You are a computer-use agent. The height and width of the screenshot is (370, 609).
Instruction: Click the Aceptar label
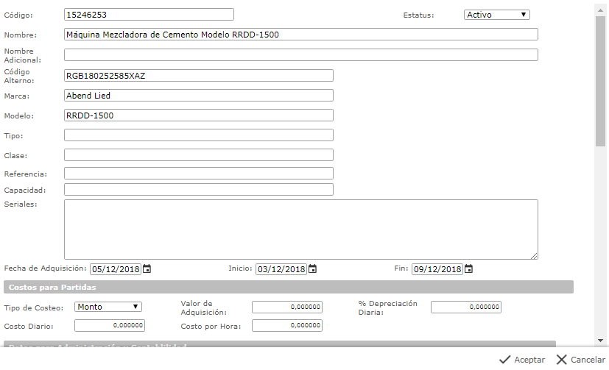tap(529, 360)
